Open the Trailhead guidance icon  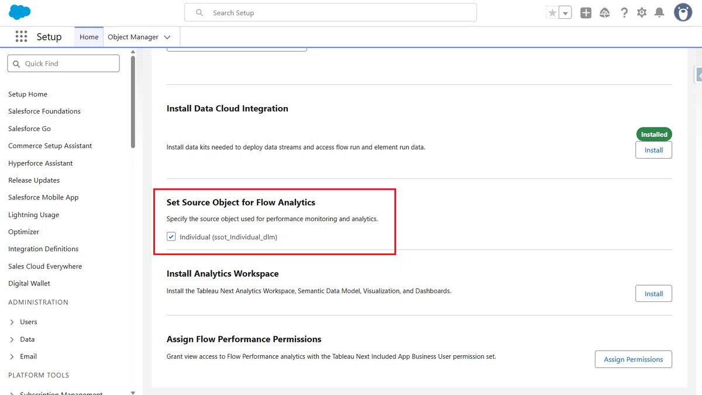click(605, 12)
